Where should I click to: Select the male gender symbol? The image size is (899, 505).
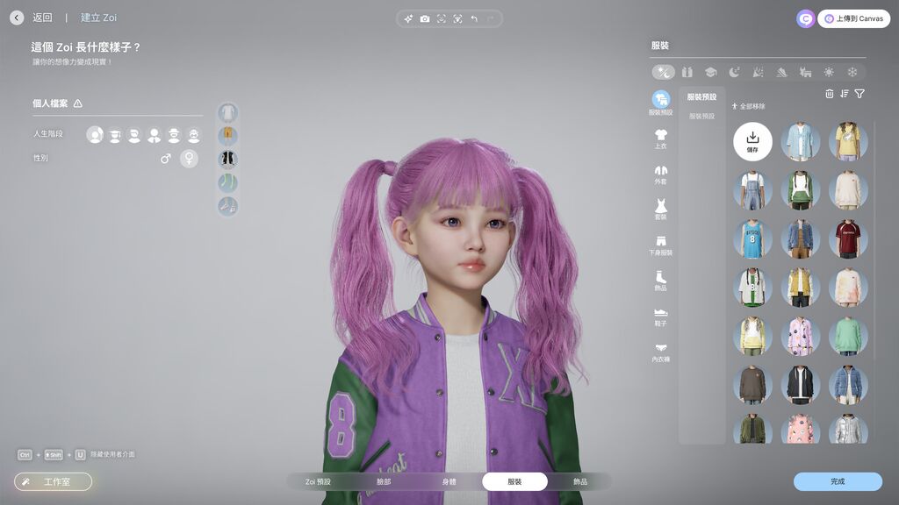pos(165,159)
